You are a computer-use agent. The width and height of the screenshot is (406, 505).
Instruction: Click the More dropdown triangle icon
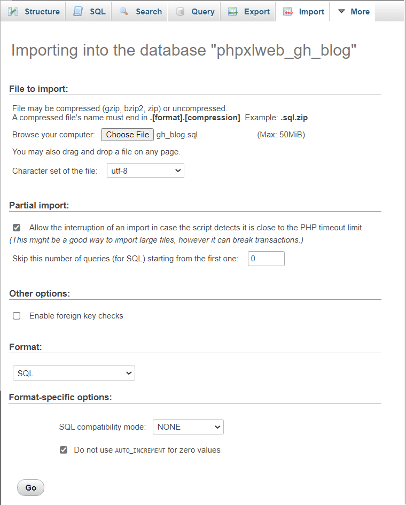(342, 11)
